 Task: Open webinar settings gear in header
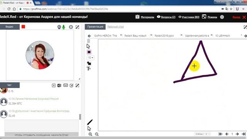pyautogui.click(x=222, y=17)
